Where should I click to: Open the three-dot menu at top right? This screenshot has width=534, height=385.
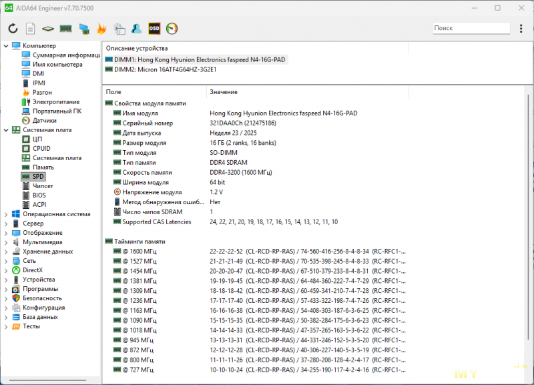pyautogui.click(x=521, y=29)
